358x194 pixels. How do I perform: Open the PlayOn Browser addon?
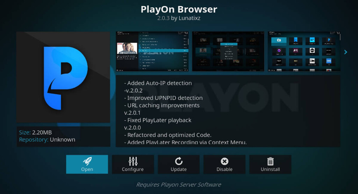coord(87,164)
